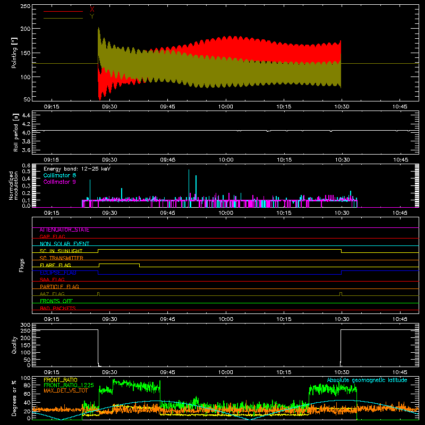The image size is (425, 425).
Task: Select the PARTICLE_FLAG label
Action: pyautogui.click(x=59, y=286)
